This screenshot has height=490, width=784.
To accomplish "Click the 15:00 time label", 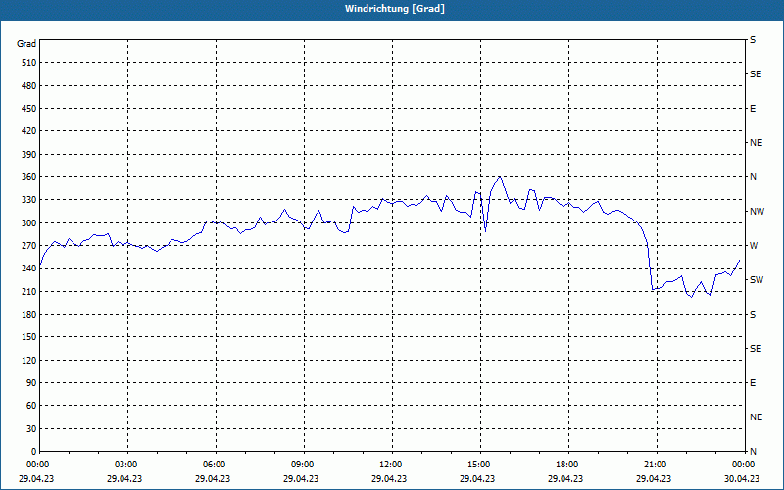I will tap(477, 465).
